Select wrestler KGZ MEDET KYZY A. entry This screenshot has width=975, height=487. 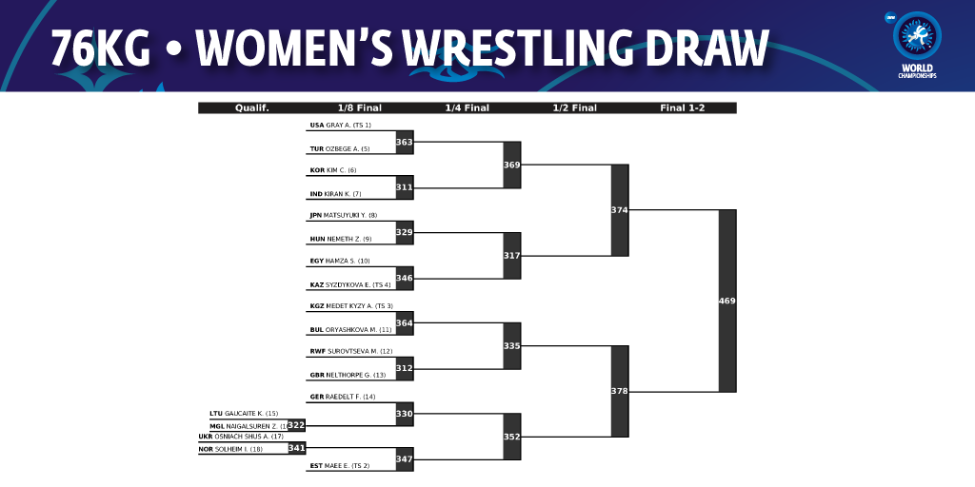[x=351, y=306]
